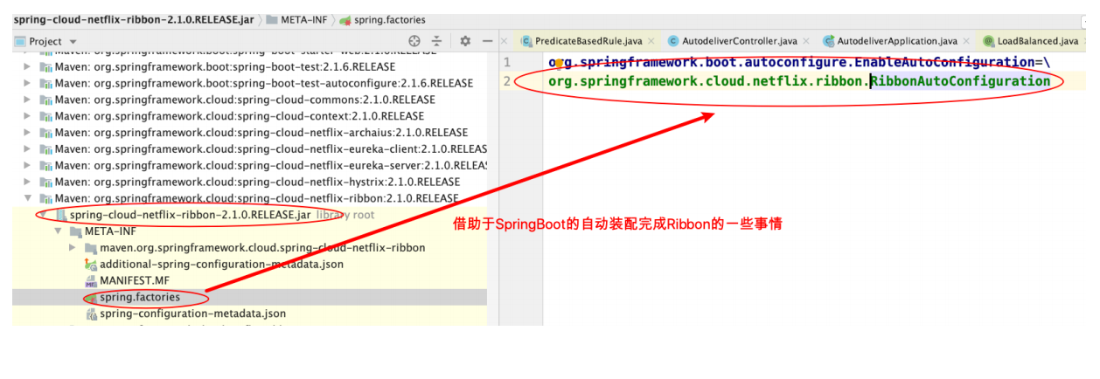Click line number 2 in the gutter
This screenshot has width=1100, height=379.
point(506,81)
